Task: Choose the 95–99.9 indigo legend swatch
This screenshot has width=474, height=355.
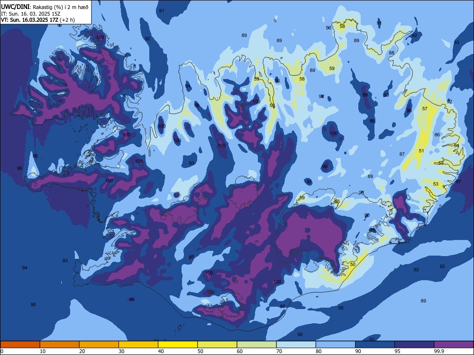Action: 414,345
